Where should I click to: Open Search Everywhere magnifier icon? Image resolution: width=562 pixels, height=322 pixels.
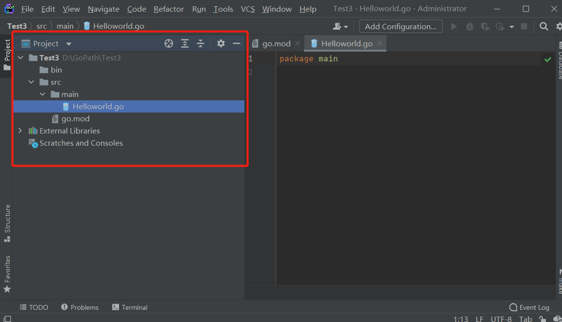coord(544,26)
